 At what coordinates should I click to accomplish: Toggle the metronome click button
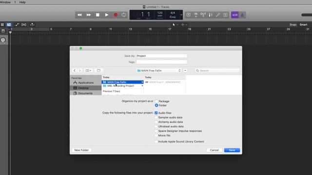(242, 15)
